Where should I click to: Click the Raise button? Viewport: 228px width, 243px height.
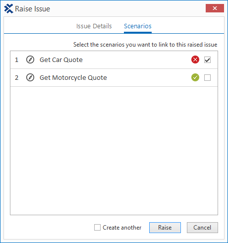(x=165, y=228)
